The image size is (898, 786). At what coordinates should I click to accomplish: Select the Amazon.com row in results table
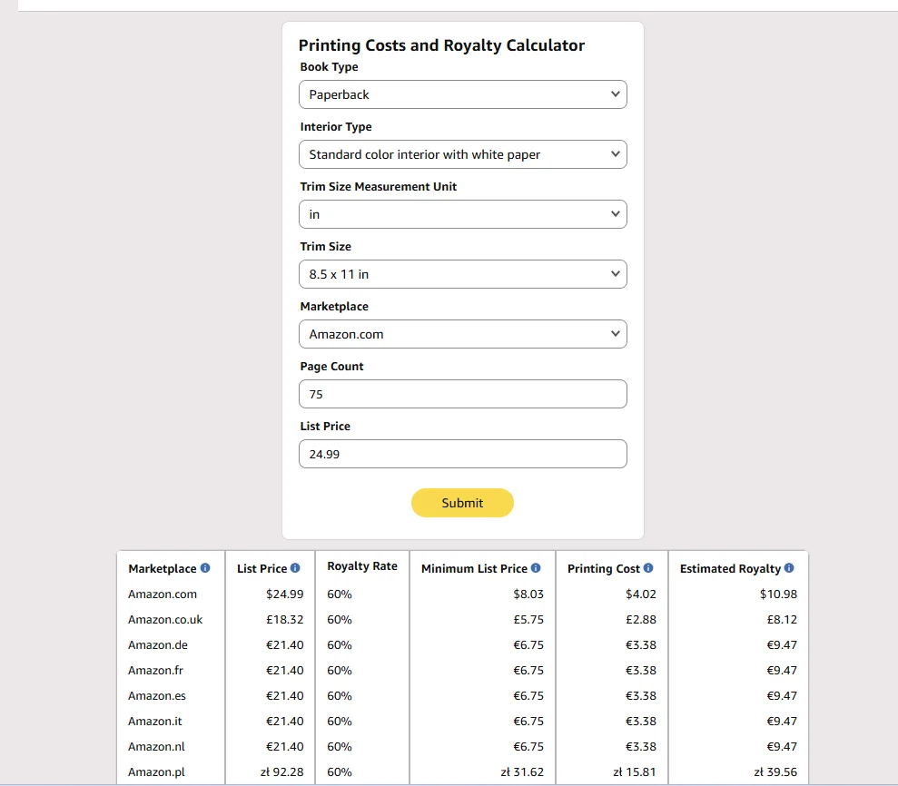[x=462, y=594]
